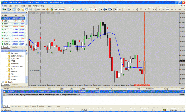Switch chart to Line Chart icon
This screenshot has height=112, width=186.
77,9
